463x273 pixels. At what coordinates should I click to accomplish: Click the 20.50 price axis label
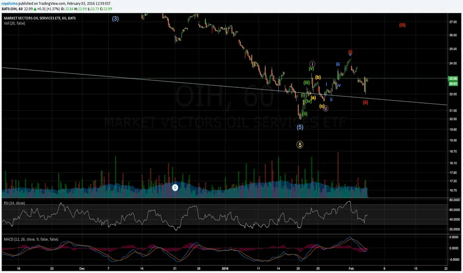(453, 119)
